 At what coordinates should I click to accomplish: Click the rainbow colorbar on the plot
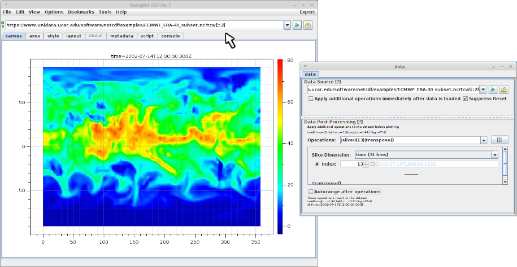click(x=280, y=146)
